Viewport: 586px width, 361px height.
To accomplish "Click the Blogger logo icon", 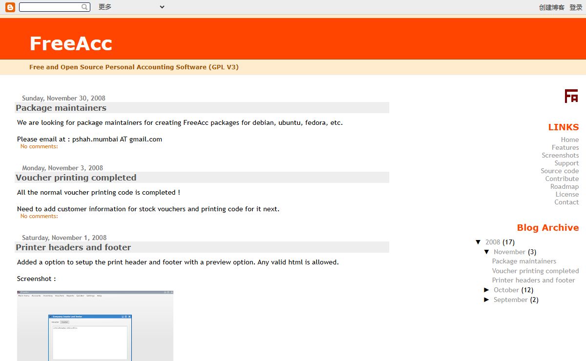I will point(10,7).
